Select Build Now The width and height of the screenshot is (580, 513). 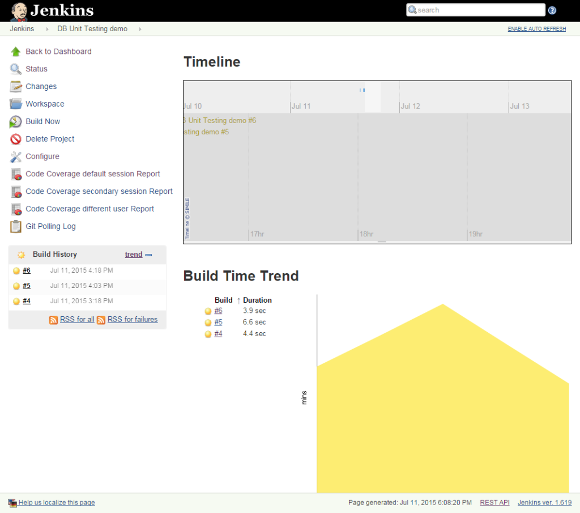click(42, 121)
